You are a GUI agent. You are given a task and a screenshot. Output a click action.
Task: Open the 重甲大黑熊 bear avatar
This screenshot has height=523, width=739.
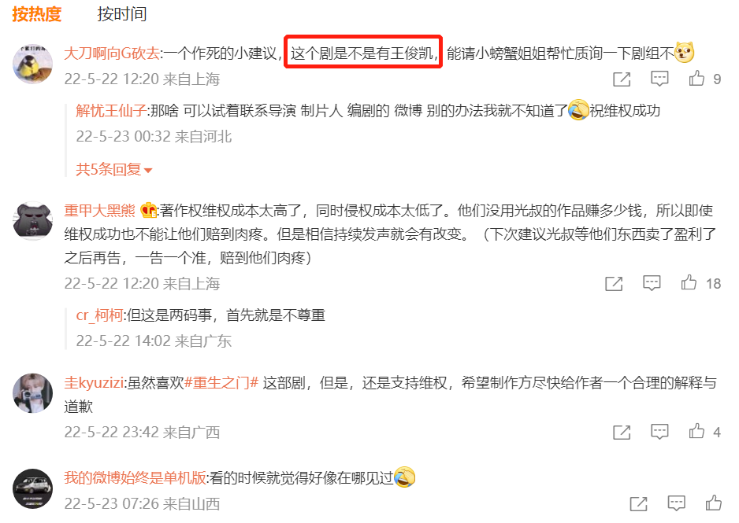tap(32, 221)
